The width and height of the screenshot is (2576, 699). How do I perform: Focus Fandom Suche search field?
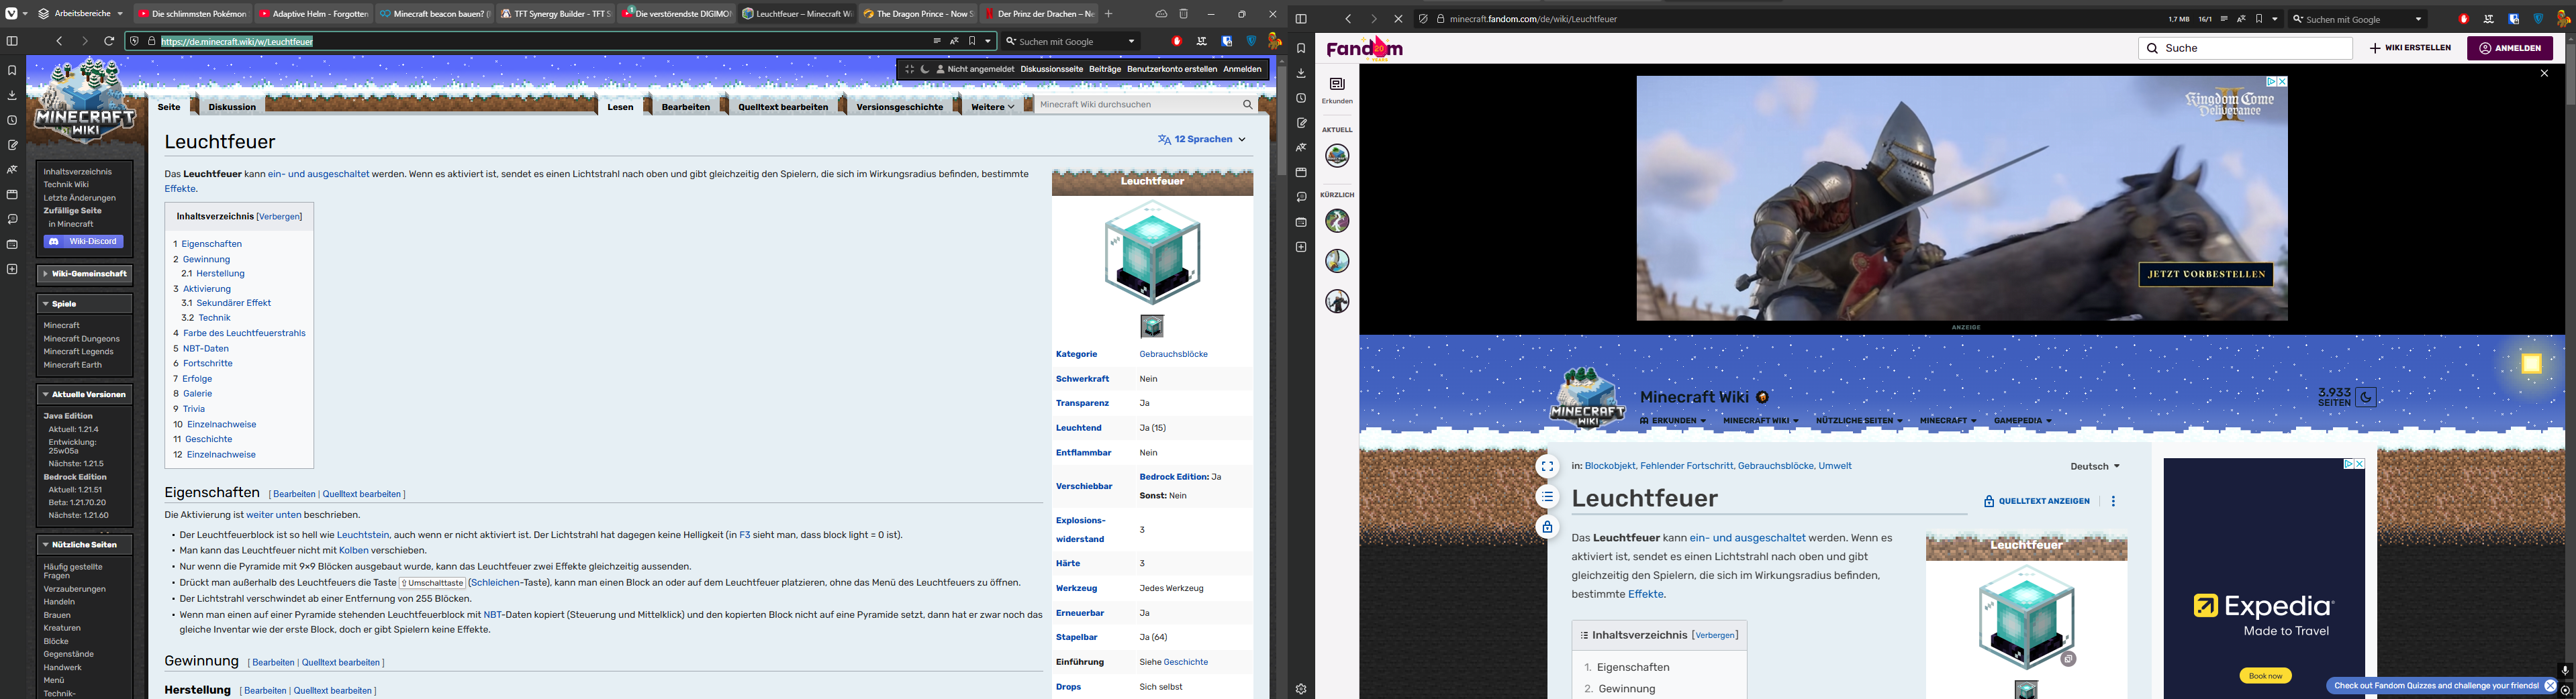pyautogui.click(x=2245, y=48)
